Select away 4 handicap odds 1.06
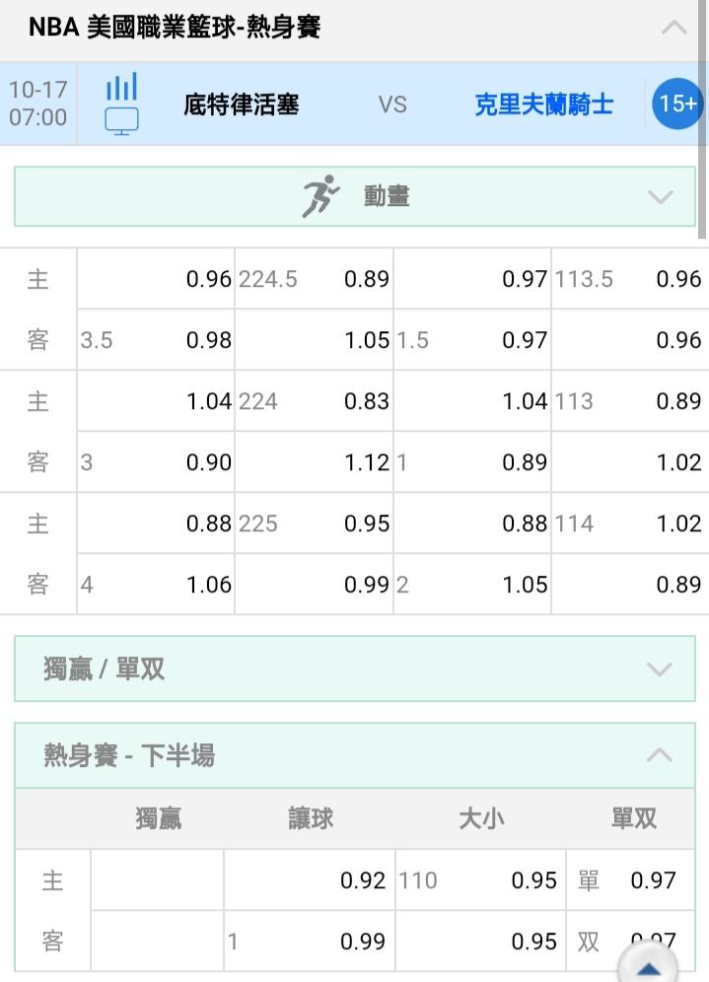Image resolution: width=709 pixels, height=982 pixels. pos(156,585)
